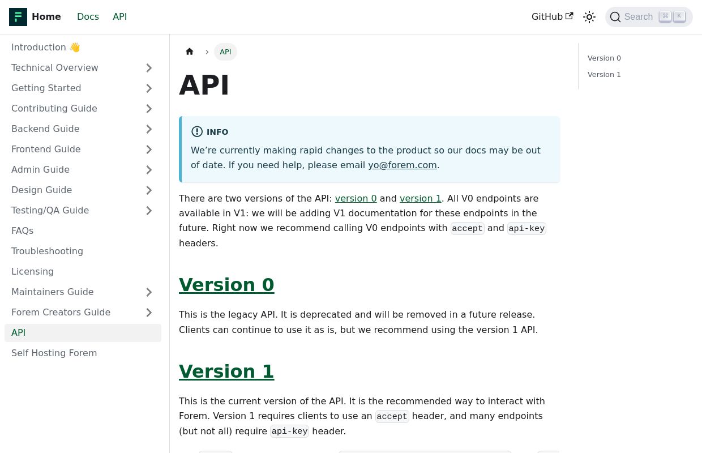Click the Forem logo icon

click(18, 17)
